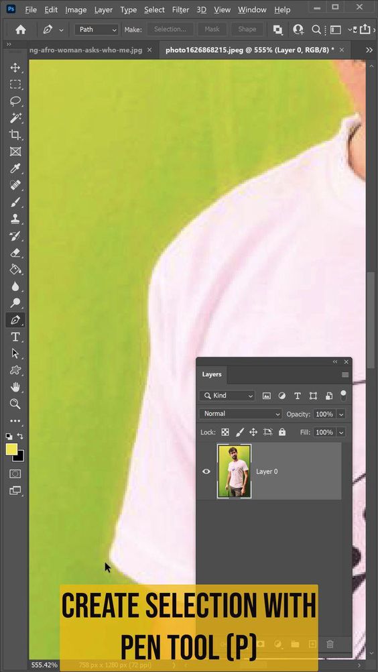Viewport: 378px width, 672px height.
Task: Toggle layer filtering switch on or off
Action: [343, 395]
